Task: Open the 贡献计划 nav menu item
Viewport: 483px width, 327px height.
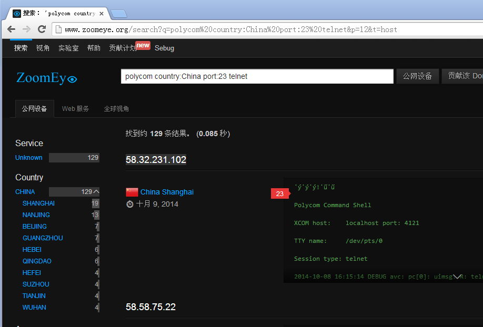Action: coord(123,48)
